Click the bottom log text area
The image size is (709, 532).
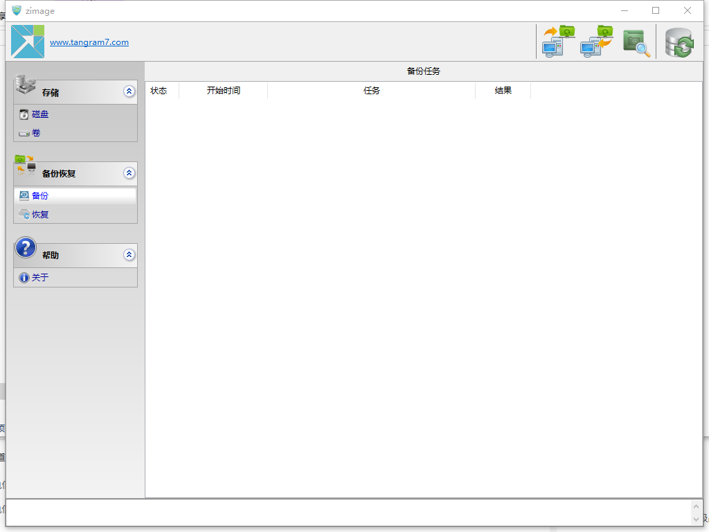(346, 512)
